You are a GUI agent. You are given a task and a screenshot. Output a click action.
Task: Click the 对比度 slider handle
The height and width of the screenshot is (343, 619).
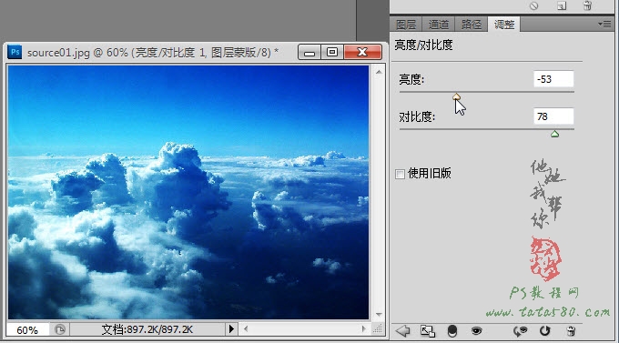point(554,134)
